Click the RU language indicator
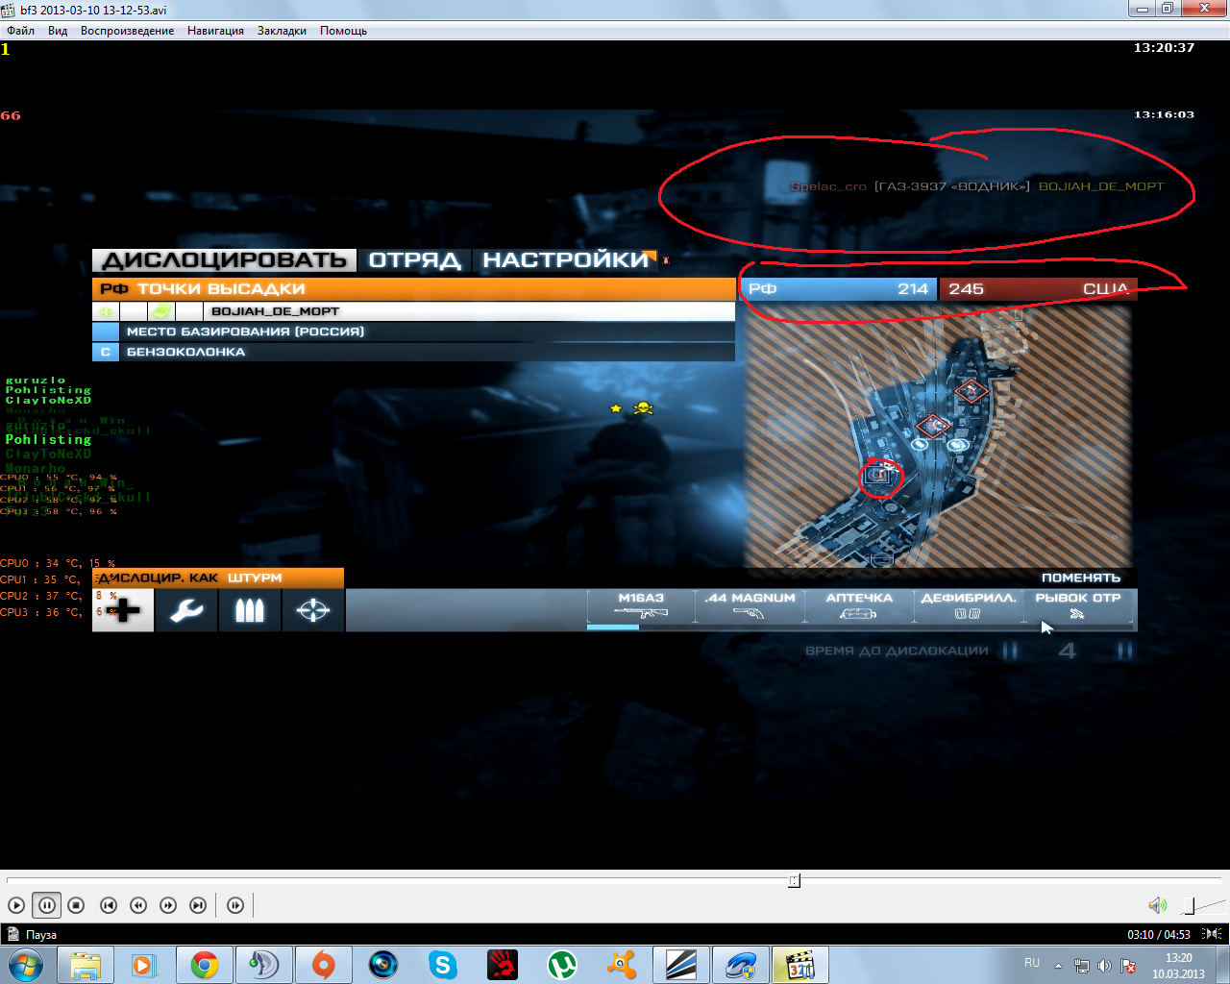 [1032, 963]
